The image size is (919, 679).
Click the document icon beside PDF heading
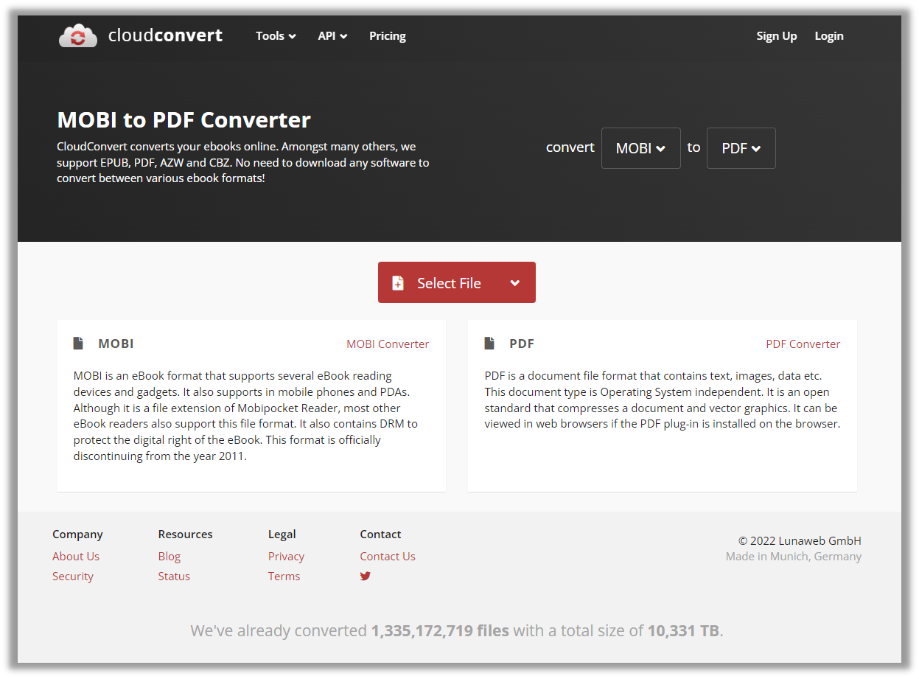pyautogui.click(x=489, y=344)
